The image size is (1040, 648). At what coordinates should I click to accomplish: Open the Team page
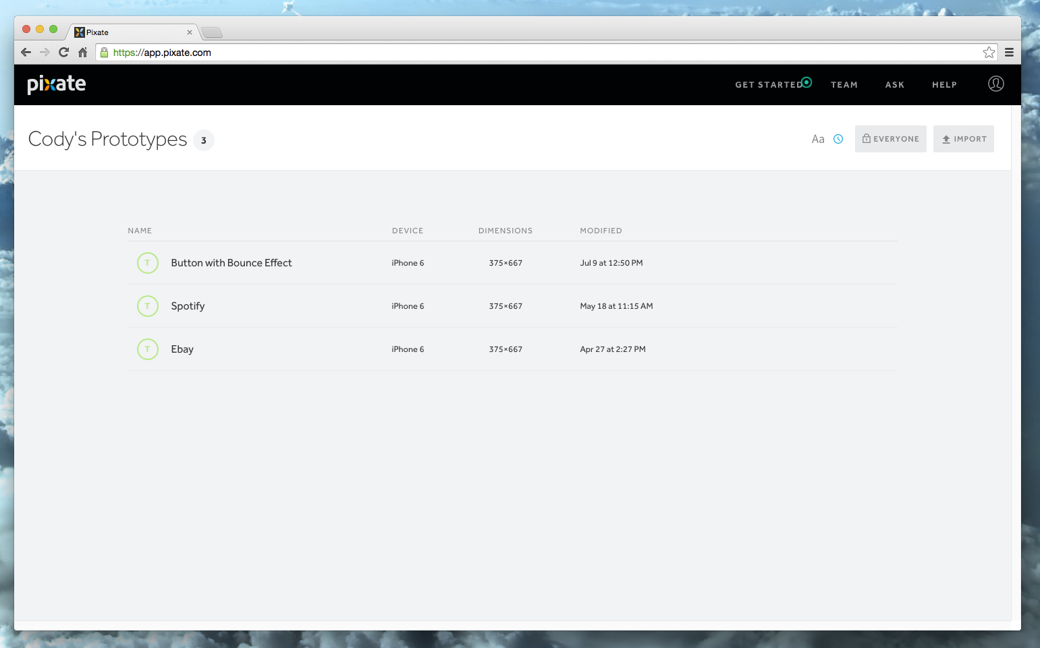point(844,85)
